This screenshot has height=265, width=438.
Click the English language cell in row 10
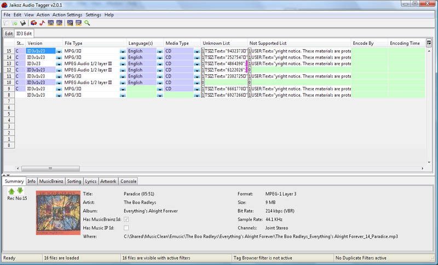point(142,83)
